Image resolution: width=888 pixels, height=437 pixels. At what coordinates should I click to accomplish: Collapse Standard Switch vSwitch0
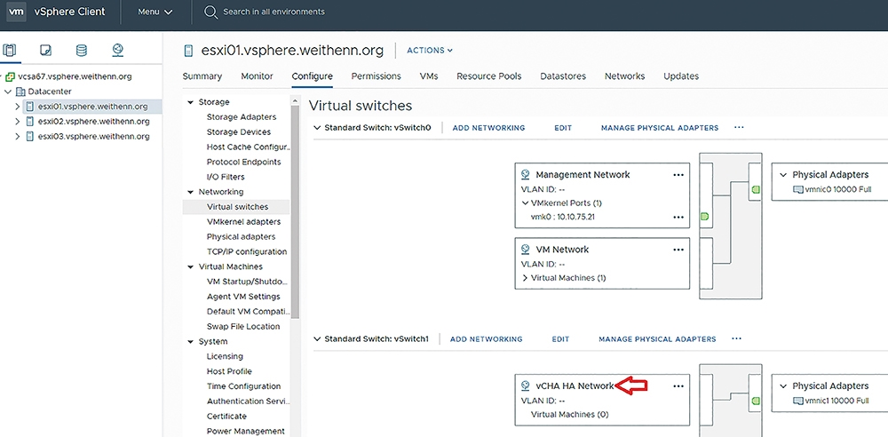317,128
